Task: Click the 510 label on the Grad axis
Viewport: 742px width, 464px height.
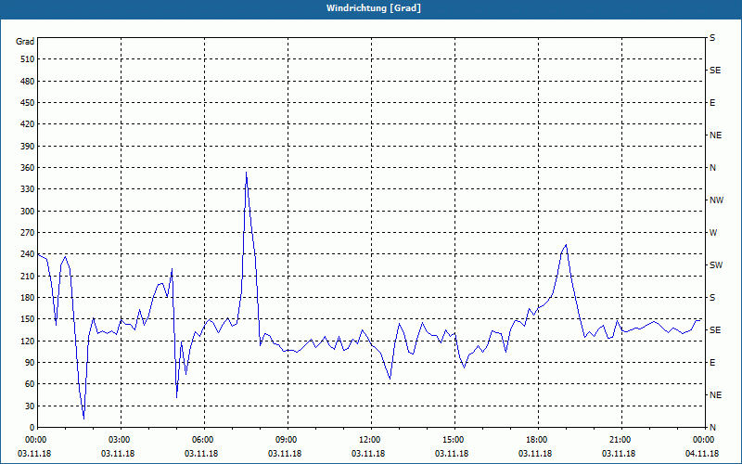Action: (x=27, y=59)
